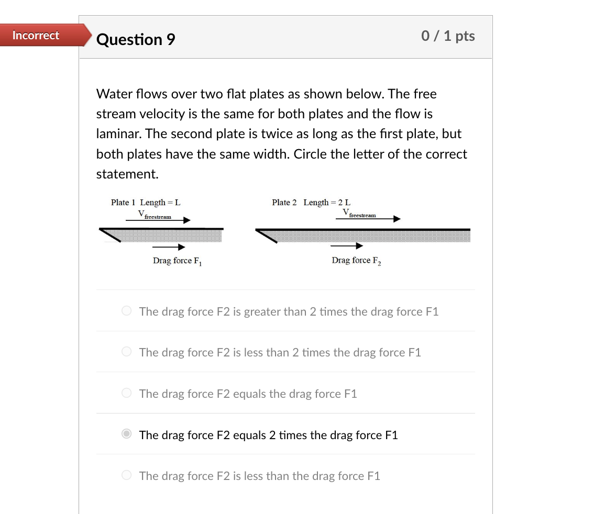The image size is (616, 514).
Task: Pick "The drag force F2 is less than F1"
Action: pos(259,476)
